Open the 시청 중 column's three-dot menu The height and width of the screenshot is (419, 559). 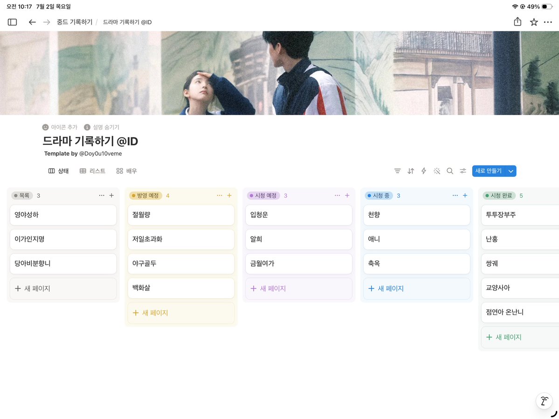pos(455,195)
